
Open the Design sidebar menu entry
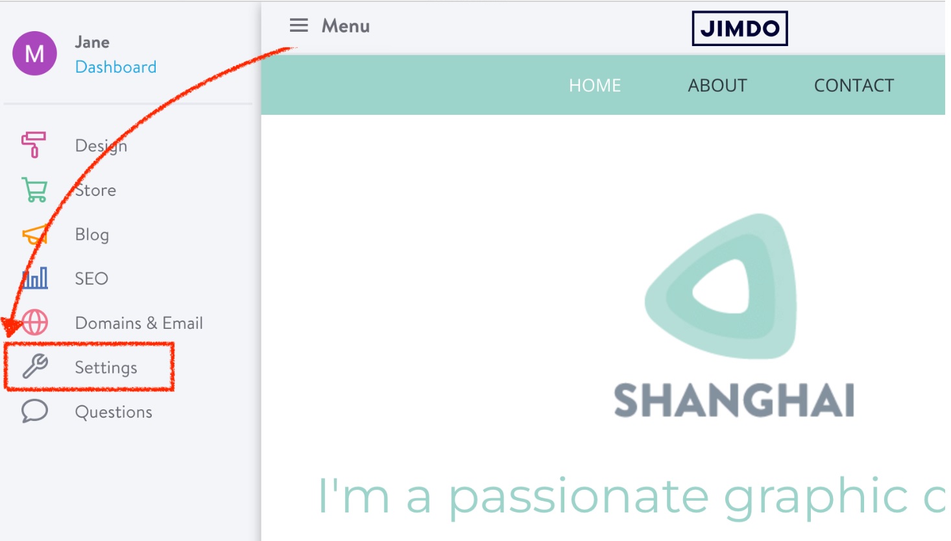pos(101,146)
